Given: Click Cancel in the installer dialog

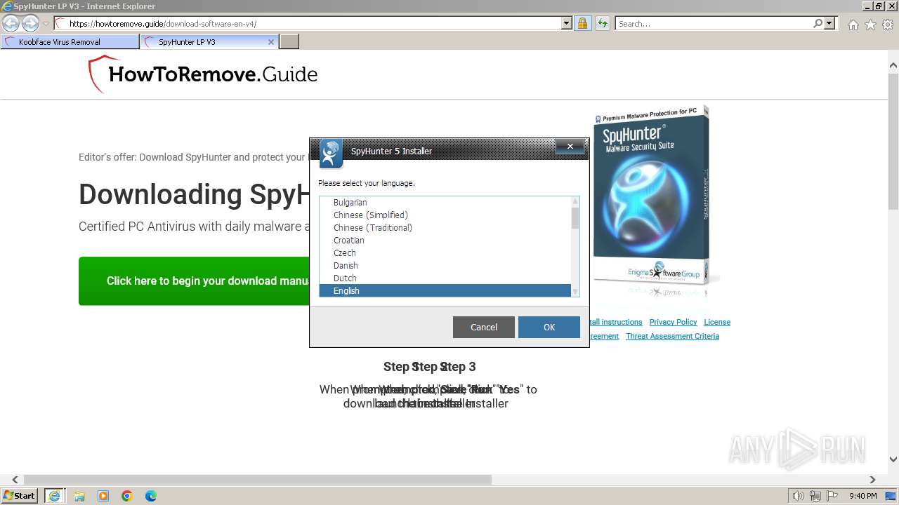Looking at the screenshot, I should click(x=484, y=327).
